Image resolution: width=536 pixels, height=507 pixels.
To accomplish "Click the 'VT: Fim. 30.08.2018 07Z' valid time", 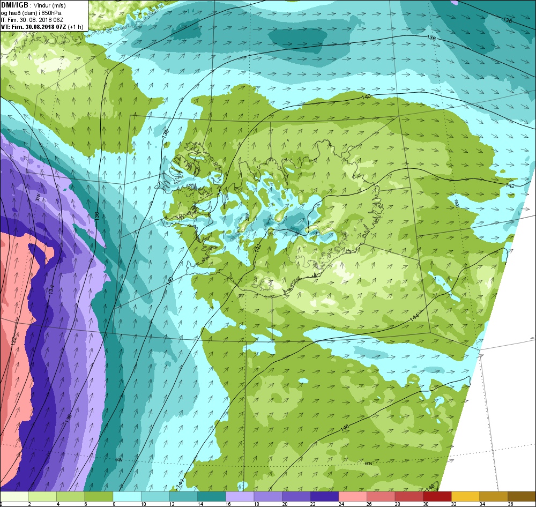I will 33,27.
